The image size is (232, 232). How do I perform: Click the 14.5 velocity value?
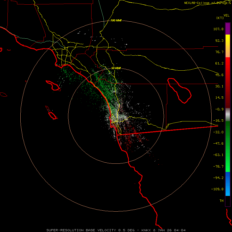pos(219,98)
